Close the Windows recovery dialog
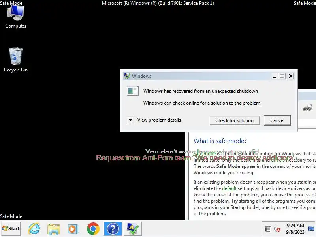Viewport: 316px width, 237px height. coord(290,76)
